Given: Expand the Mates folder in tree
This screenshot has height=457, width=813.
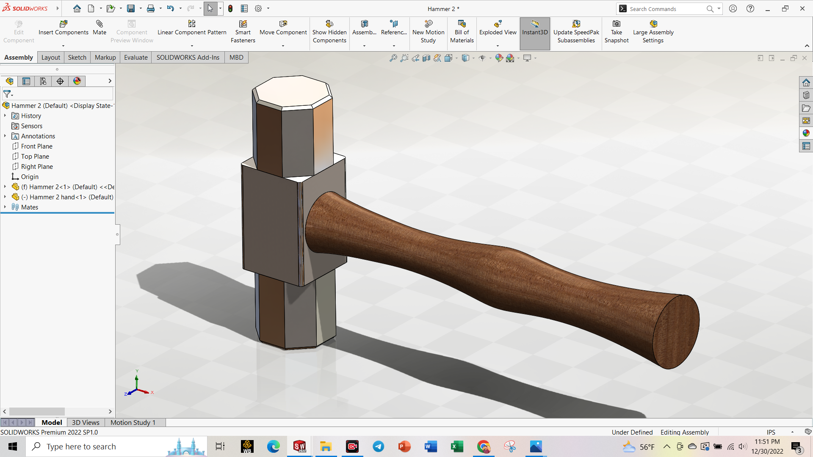Looking at the screenshot, I should coord(5,207).
